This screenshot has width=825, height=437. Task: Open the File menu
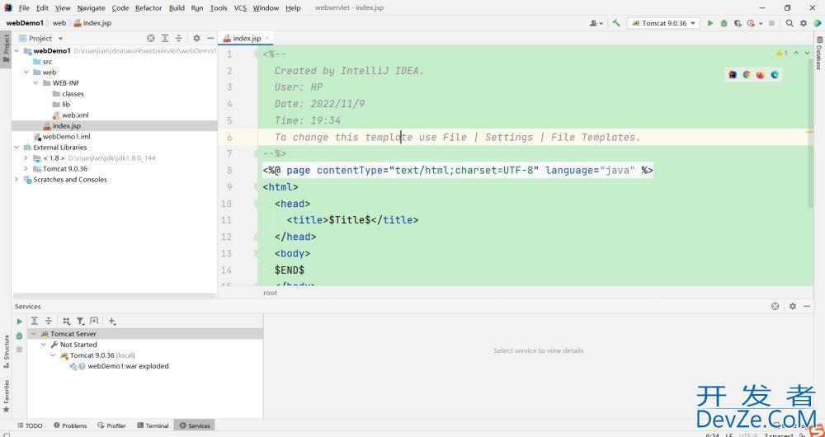click(x=24, y=8)
